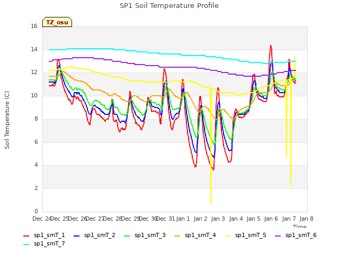This screenshot has width=339, height=254.
Task: Toggle the sp1_smT_3 legend label
Action: point(150,235)
